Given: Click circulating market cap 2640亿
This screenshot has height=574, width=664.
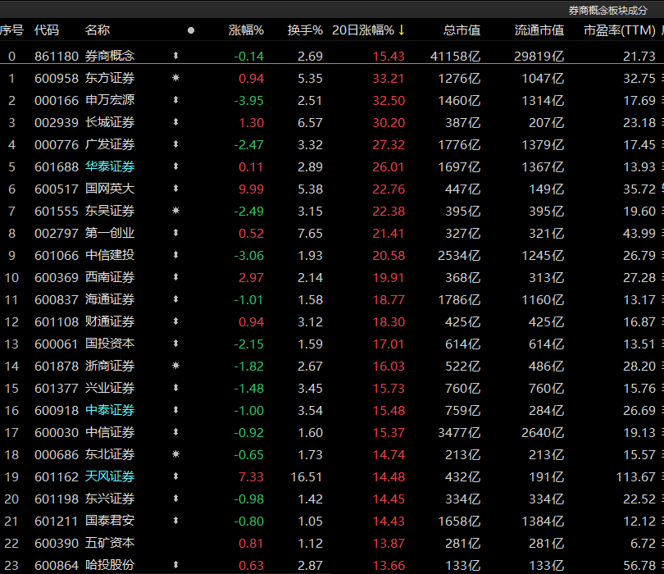Looking at the screenshot, I should tap(543, 432).
